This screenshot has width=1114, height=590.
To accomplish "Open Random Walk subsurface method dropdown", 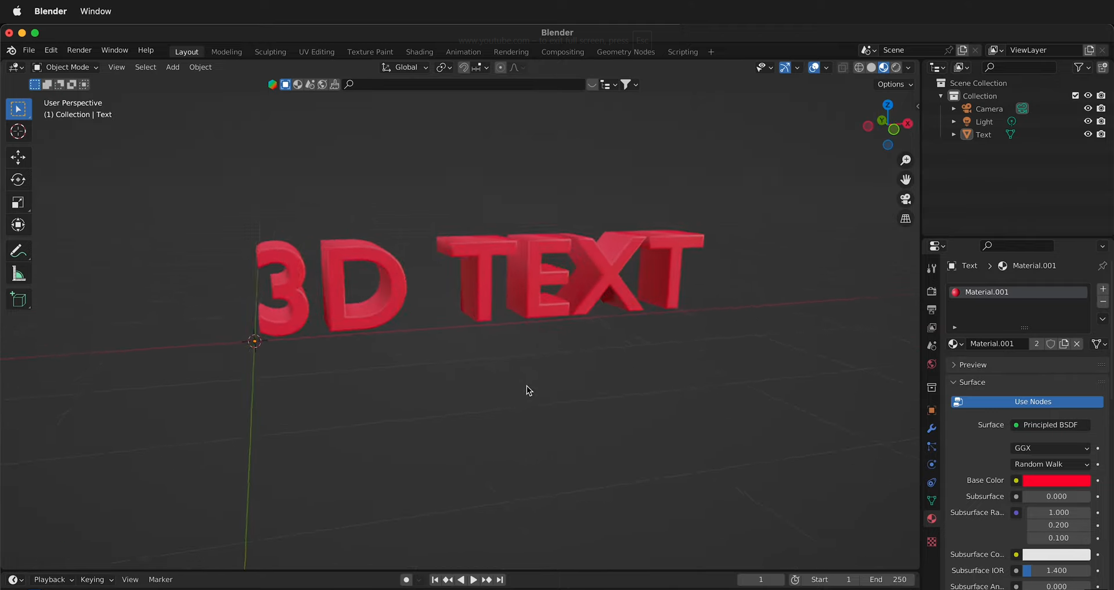I will (1050, 464).
